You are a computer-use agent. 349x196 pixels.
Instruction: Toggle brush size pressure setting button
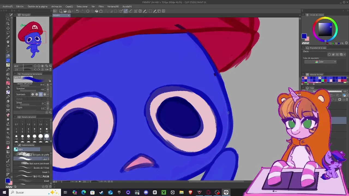pos(48,85)
